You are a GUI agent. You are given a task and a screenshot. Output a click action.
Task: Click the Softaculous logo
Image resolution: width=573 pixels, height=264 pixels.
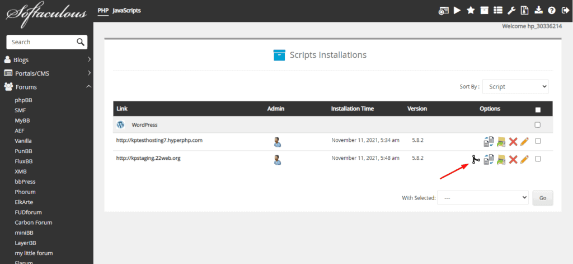coord(46,14)
